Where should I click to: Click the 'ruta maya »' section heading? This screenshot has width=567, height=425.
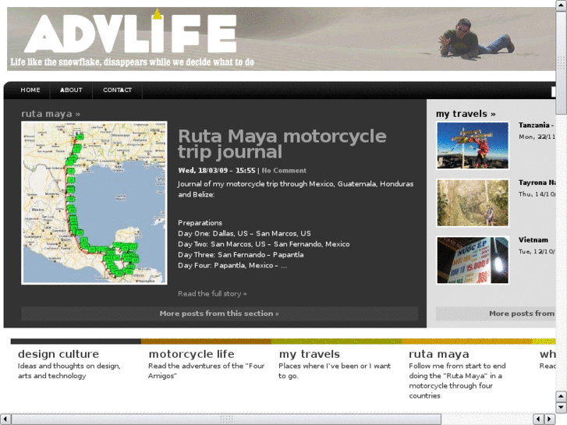(x=51, y=114)
